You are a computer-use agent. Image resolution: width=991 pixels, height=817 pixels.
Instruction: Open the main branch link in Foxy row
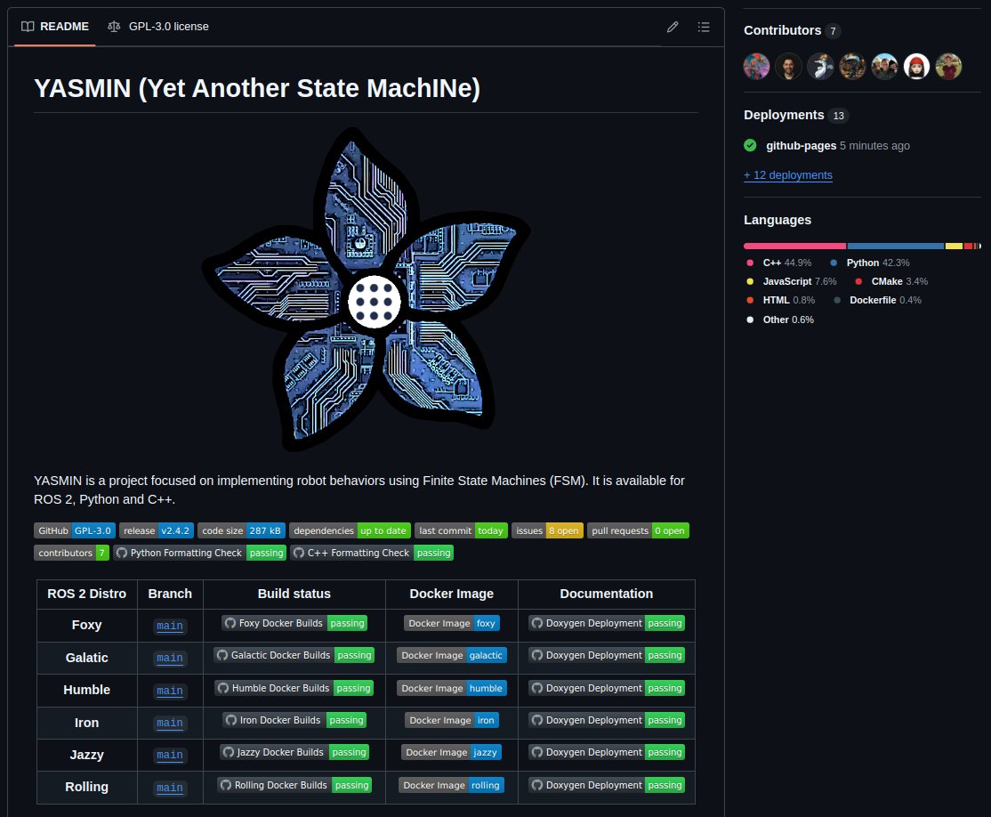coord(169,626)
